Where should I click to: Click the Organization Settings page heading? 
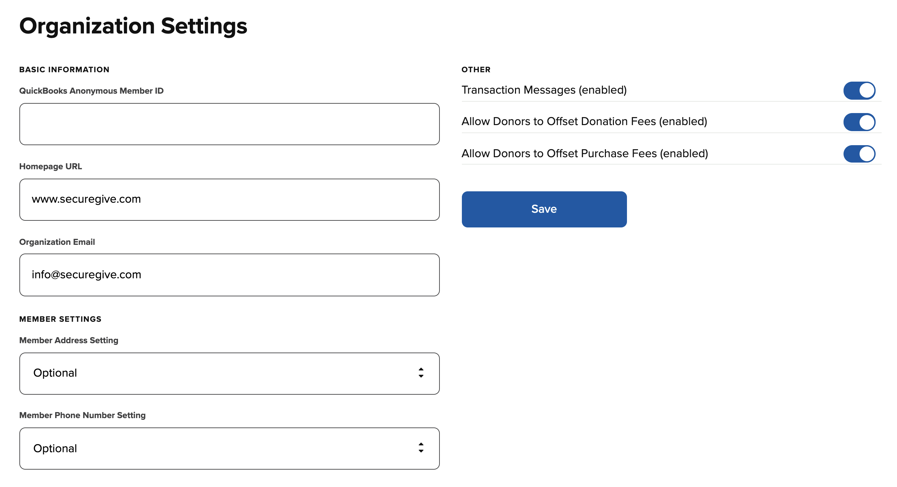point(133,26)
